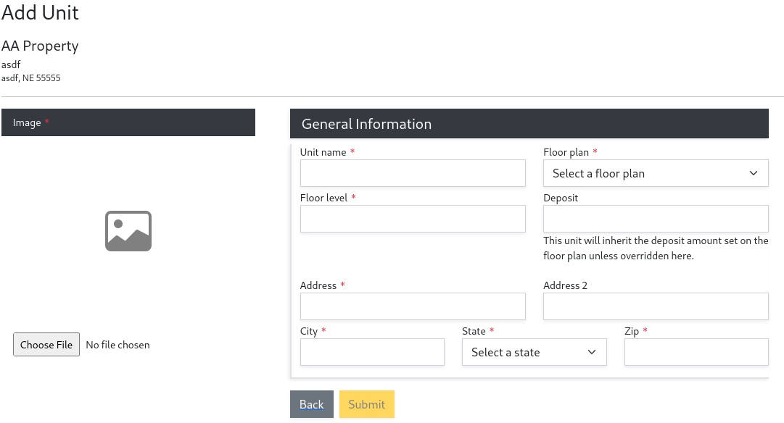Click the Address input field

coord(412,306)
